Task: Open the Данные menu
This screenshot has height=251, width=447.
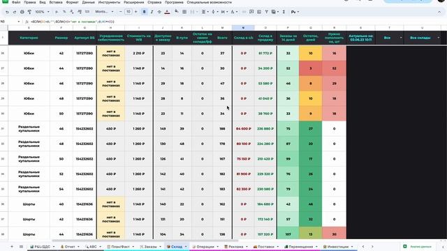Action: click(x=89, y=2)
